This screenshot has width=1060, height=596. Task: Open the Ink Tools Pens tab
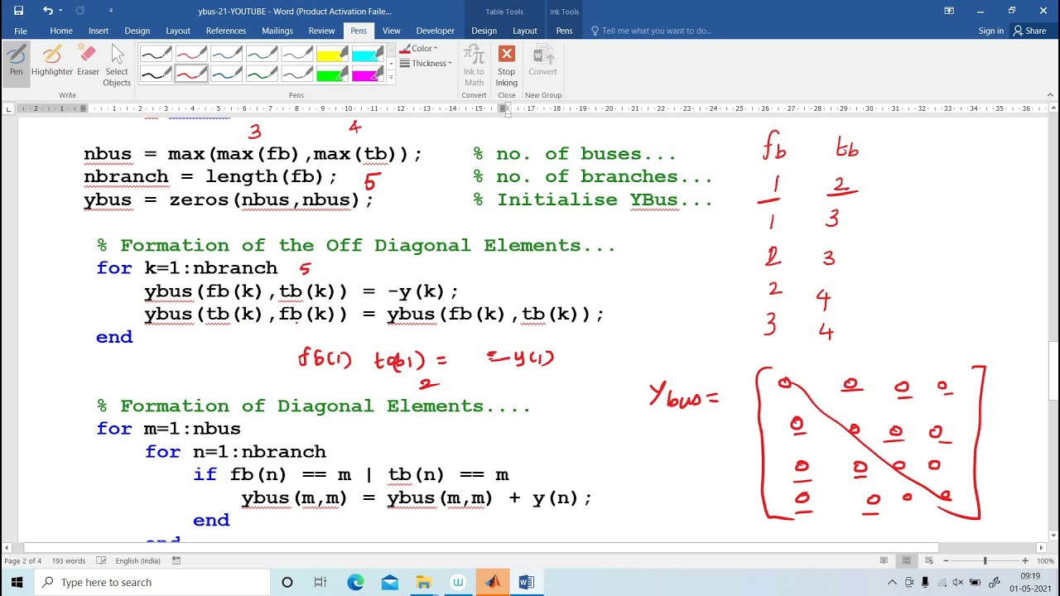pyautogui.click(x=565, y=31)
